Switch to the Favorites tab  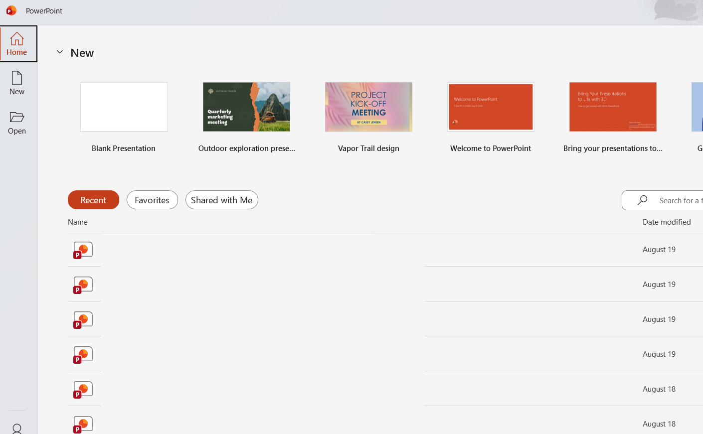point(152,200)
